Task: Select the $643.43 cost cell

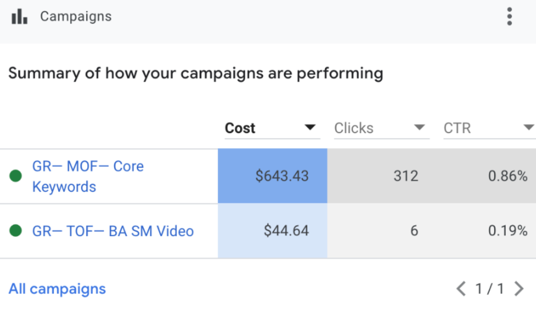Action: 273,176
